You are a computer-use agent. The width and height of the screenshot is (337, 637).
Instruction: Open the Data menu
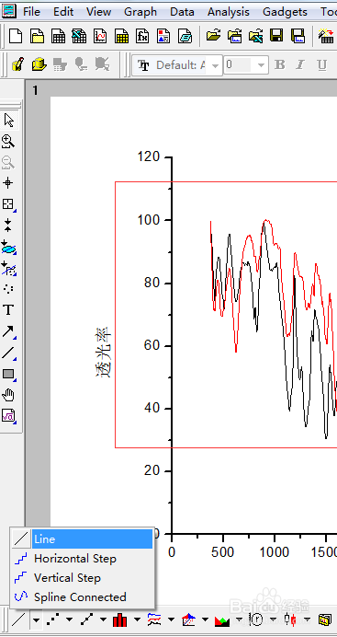[x=182, y=12]
